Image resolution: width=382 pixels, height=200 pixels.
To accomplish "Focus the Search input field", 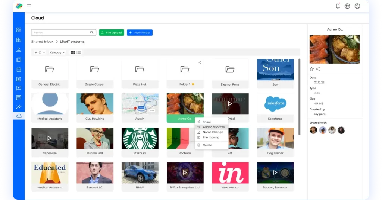I will 63,32.
